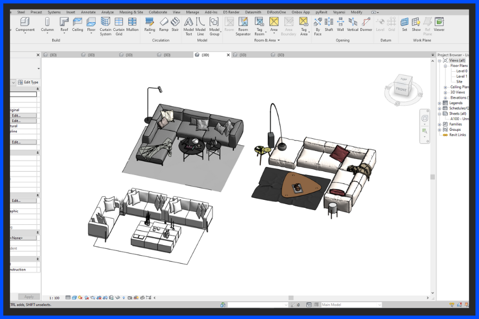Open the Main Model workset dropdown
The height and width of the screenshot is (319, 479).
[379, 305]
